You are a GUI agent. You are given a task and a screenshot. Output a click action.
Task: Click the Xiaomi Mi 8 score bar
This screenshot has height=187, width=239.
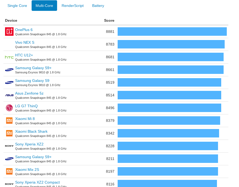pos(169,121)
